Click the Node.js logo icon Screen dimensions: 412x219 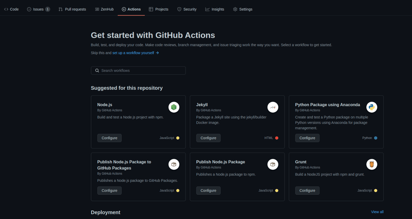click(174, 107)
